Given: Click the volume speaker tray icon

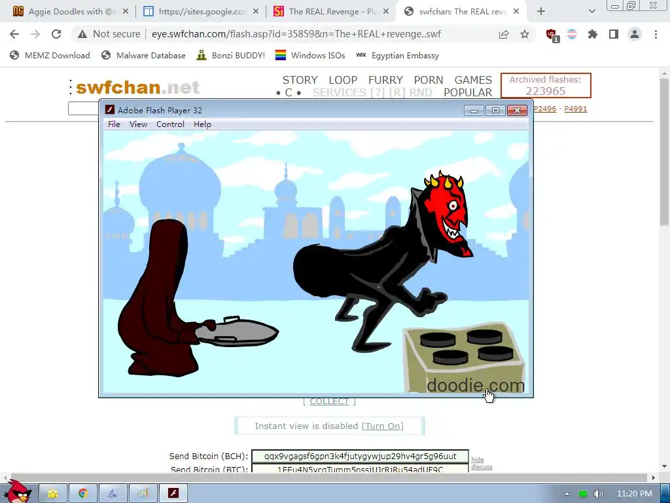Looking at the screenshot, I should 599,494.
